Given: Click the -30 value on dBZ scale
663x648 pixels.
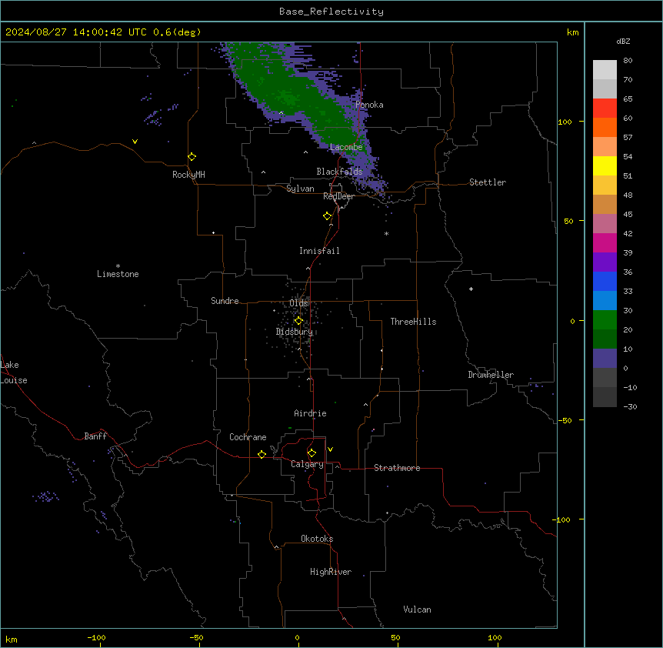Looking at the screenshot, I should pyautogui.click(x=630, y=406).
